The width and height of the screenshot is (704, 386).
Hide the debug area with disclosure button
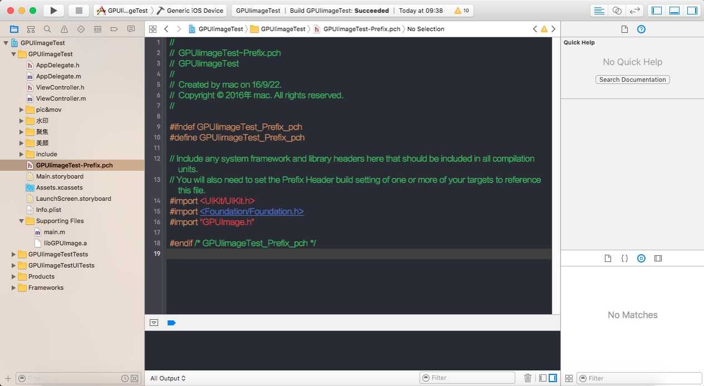coord(154,323)
